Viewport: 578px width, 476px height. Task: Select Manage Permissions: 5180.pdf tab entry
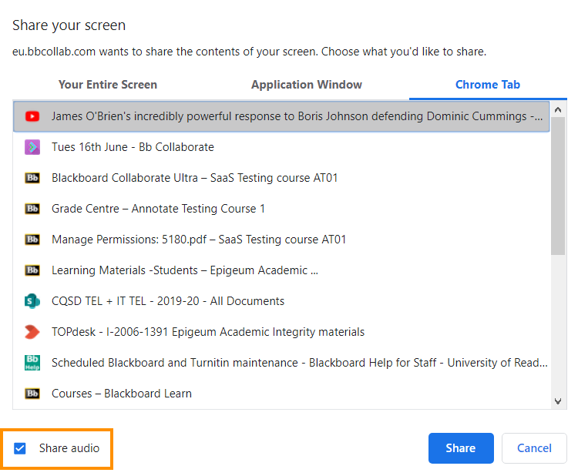199,240
